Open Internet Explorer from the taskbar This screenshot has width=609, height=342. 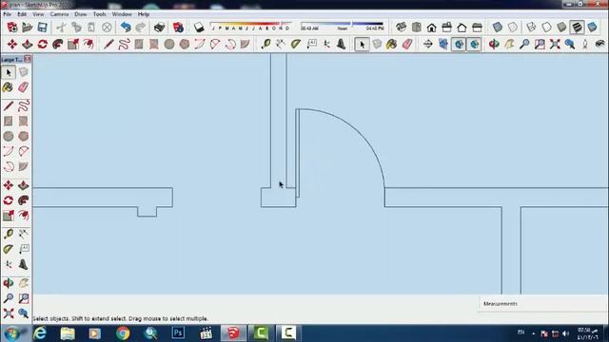coord(40,333)
